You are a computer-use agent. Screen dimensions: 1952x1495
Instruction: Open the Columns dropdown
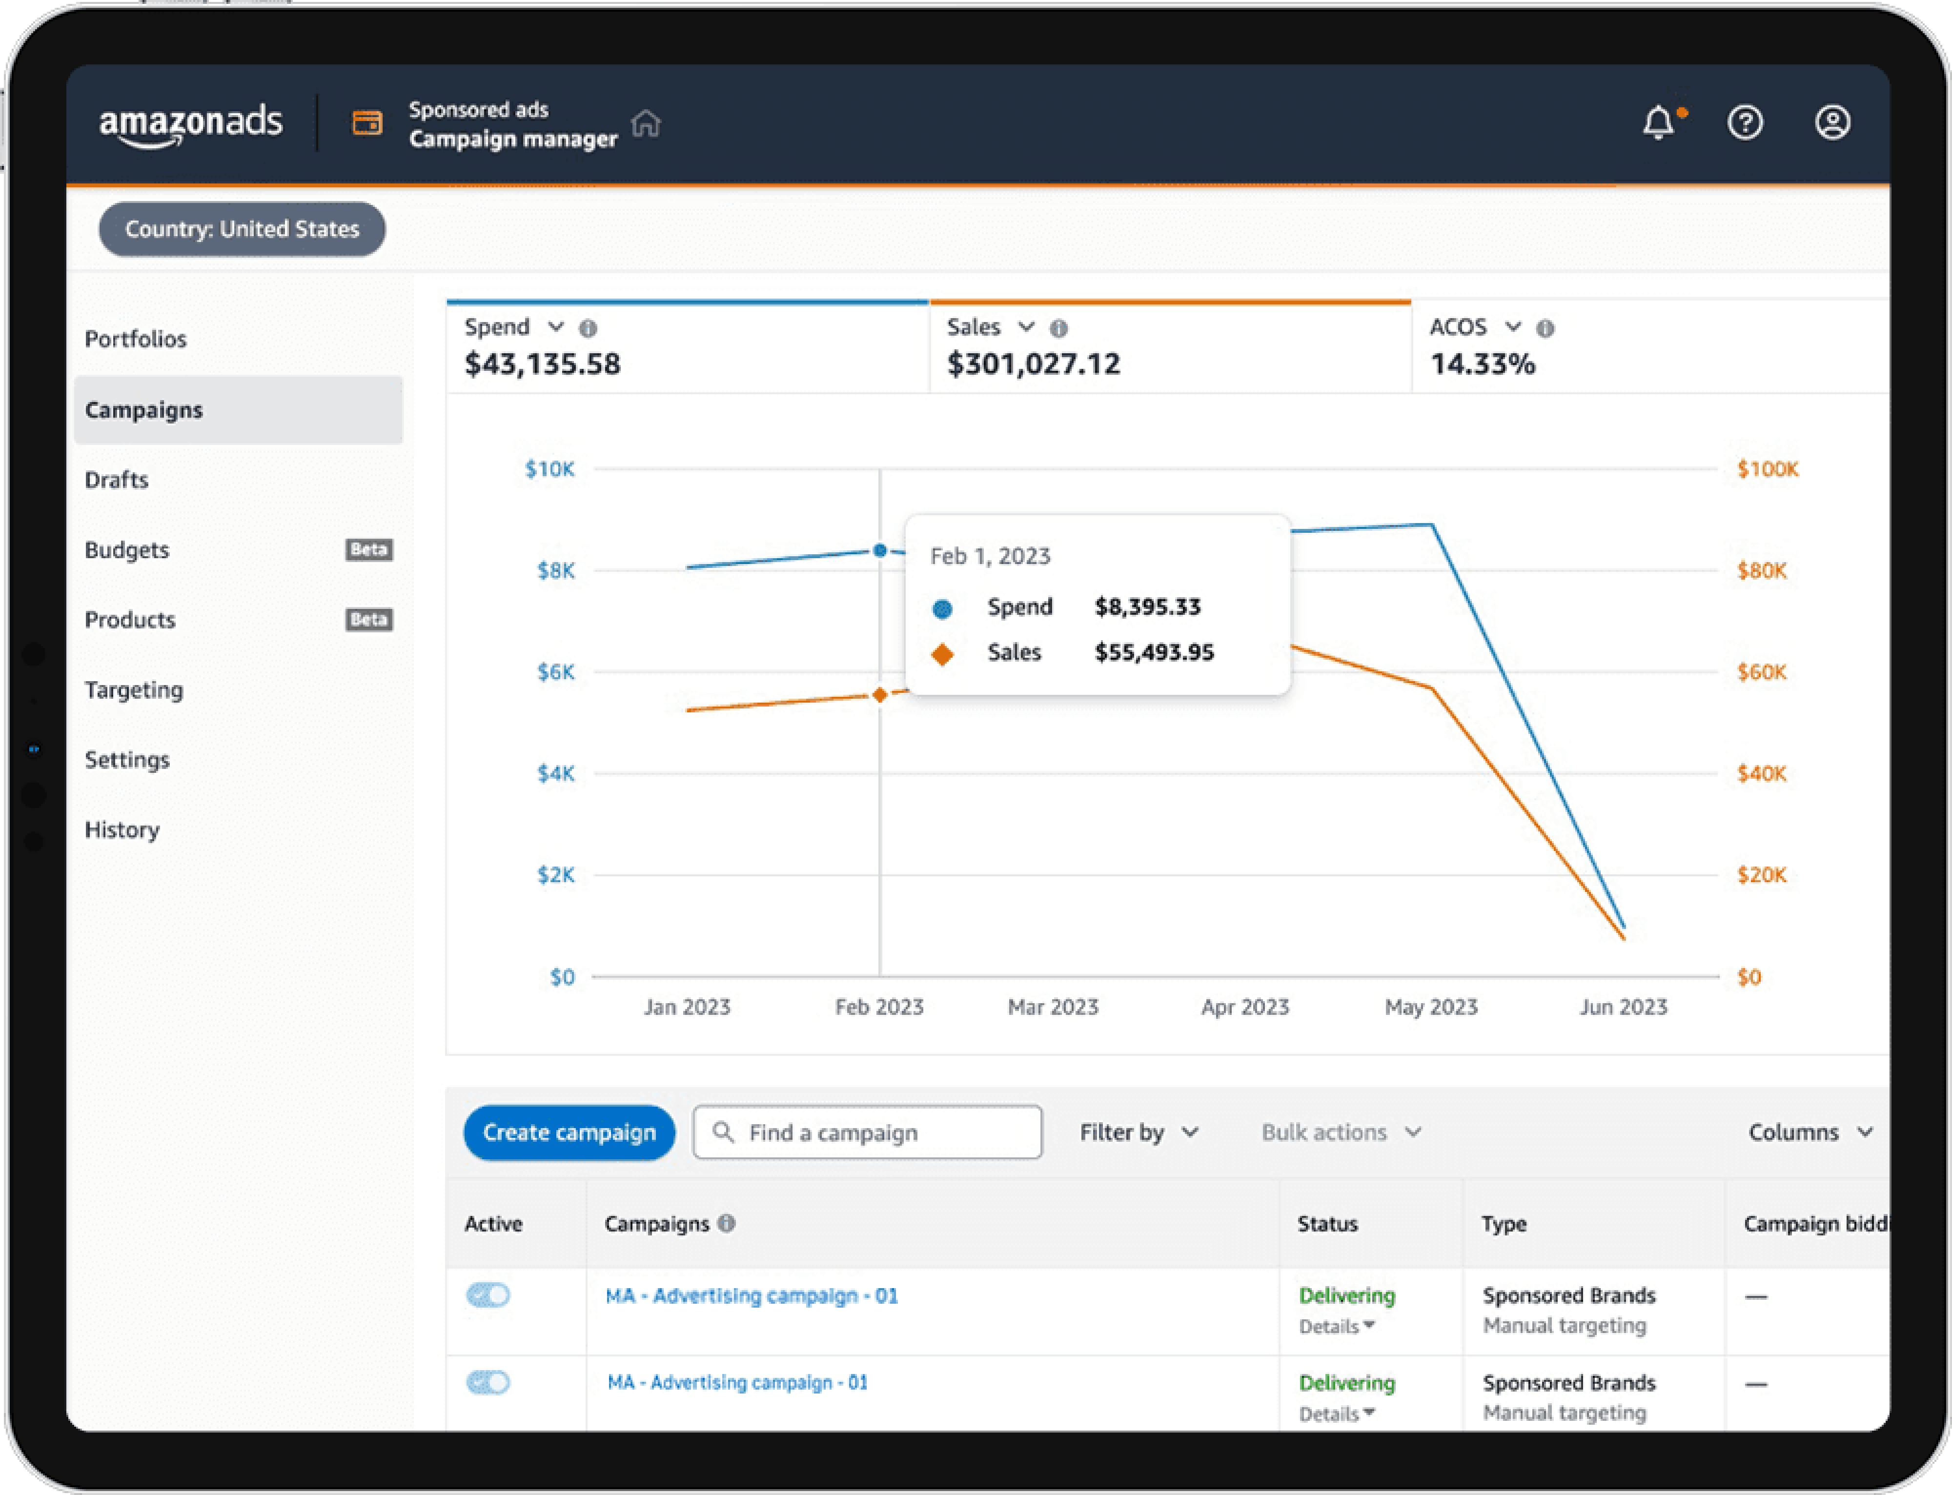(1810, 1132)
